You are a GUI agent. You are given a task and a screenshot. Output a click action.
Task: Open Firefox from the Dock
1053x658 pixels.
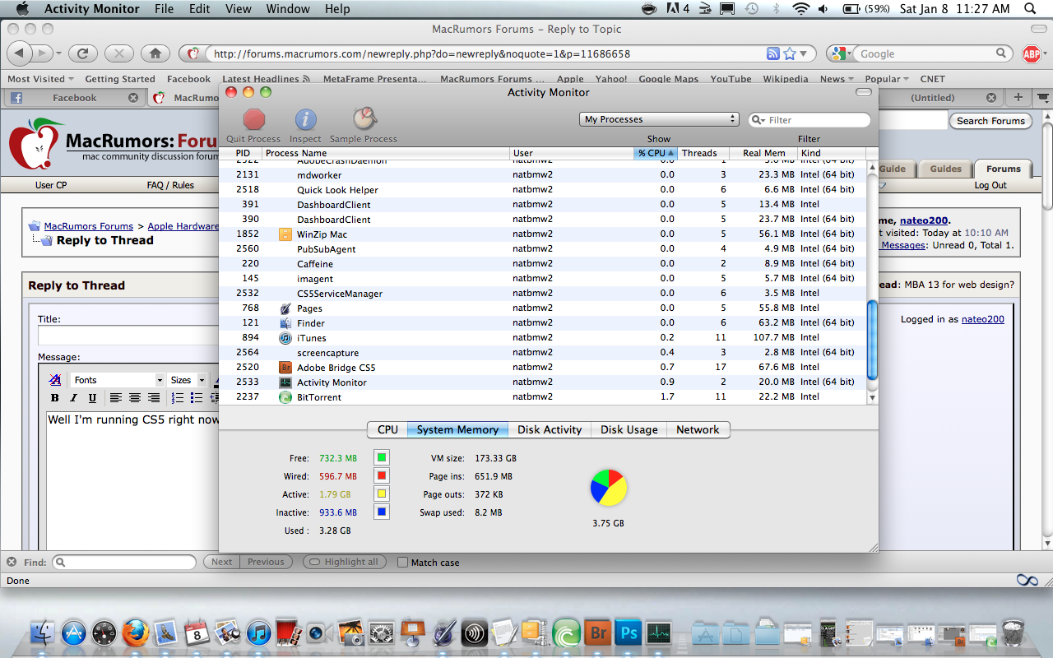(x=135, y=633)
